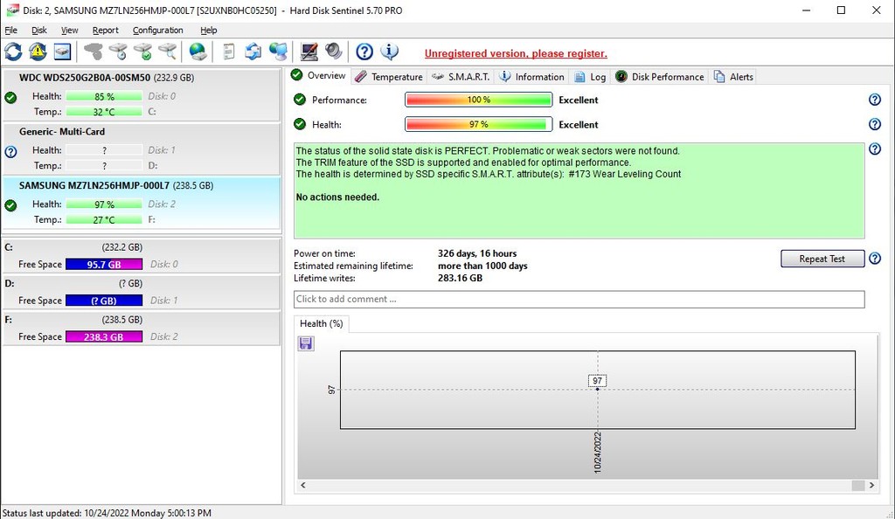
Task: Select the D: partition entry
Action: [x=141, y=292]
